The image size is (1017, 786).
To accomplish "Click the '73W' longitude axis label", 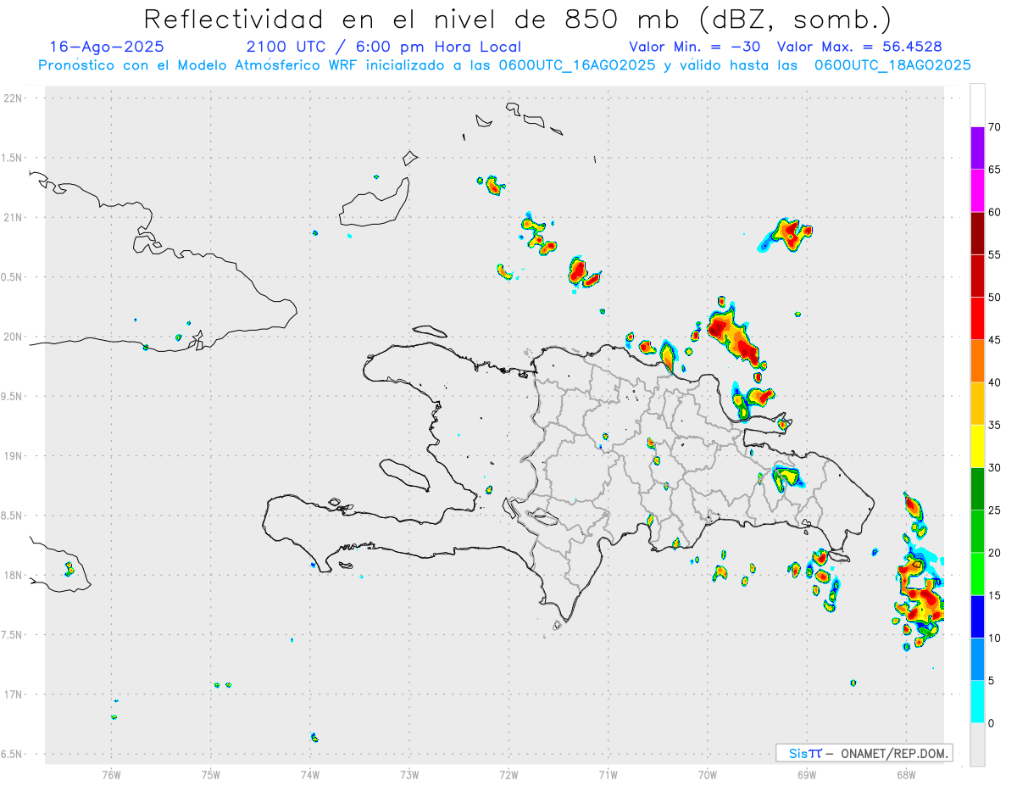I will (x=409, y=774).
